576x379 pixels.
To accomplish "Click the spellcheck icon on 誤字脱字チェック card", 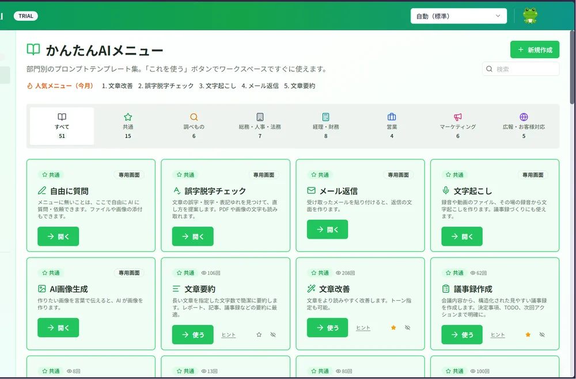I will (x=176, y=190).
